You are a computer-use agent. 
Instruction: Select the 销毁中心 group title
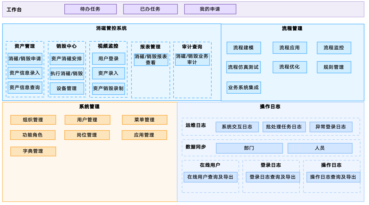click(x=66, y=46)
